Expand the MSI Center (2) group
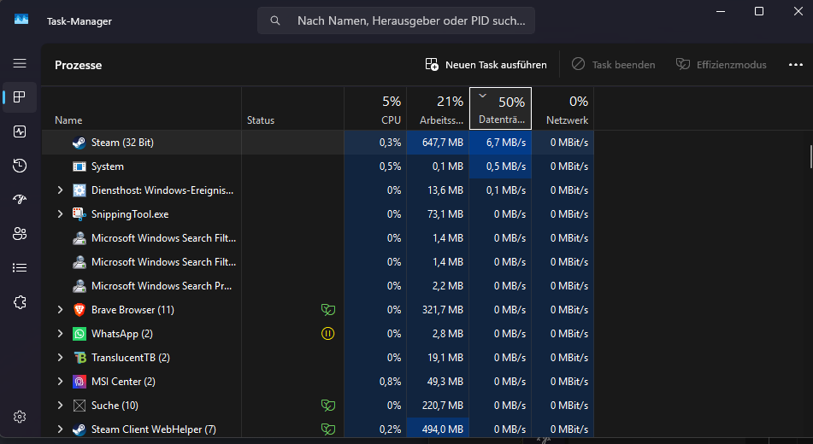This screenshot has width=813, height=444. [x=60, y=382]
